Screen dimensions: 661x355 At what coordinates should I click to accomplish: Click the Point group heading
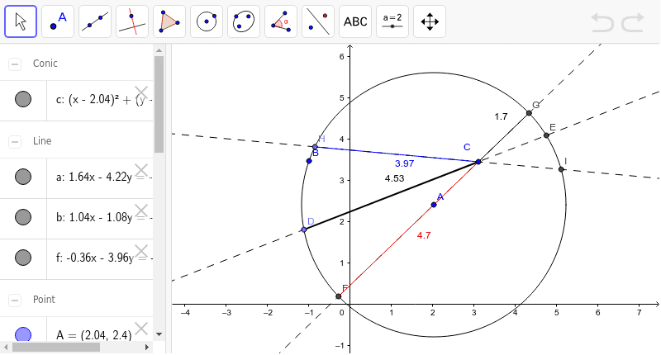coord(44,300)
